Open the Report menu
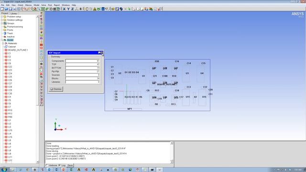306x172 pixels. (57, 5)
